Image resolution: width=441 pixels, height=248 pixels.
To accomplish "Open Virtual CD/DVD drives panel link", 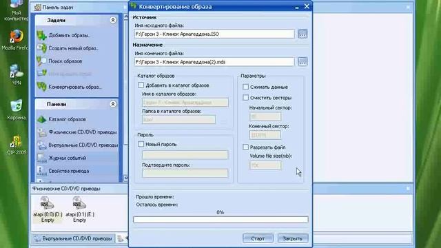I will 83,145.
